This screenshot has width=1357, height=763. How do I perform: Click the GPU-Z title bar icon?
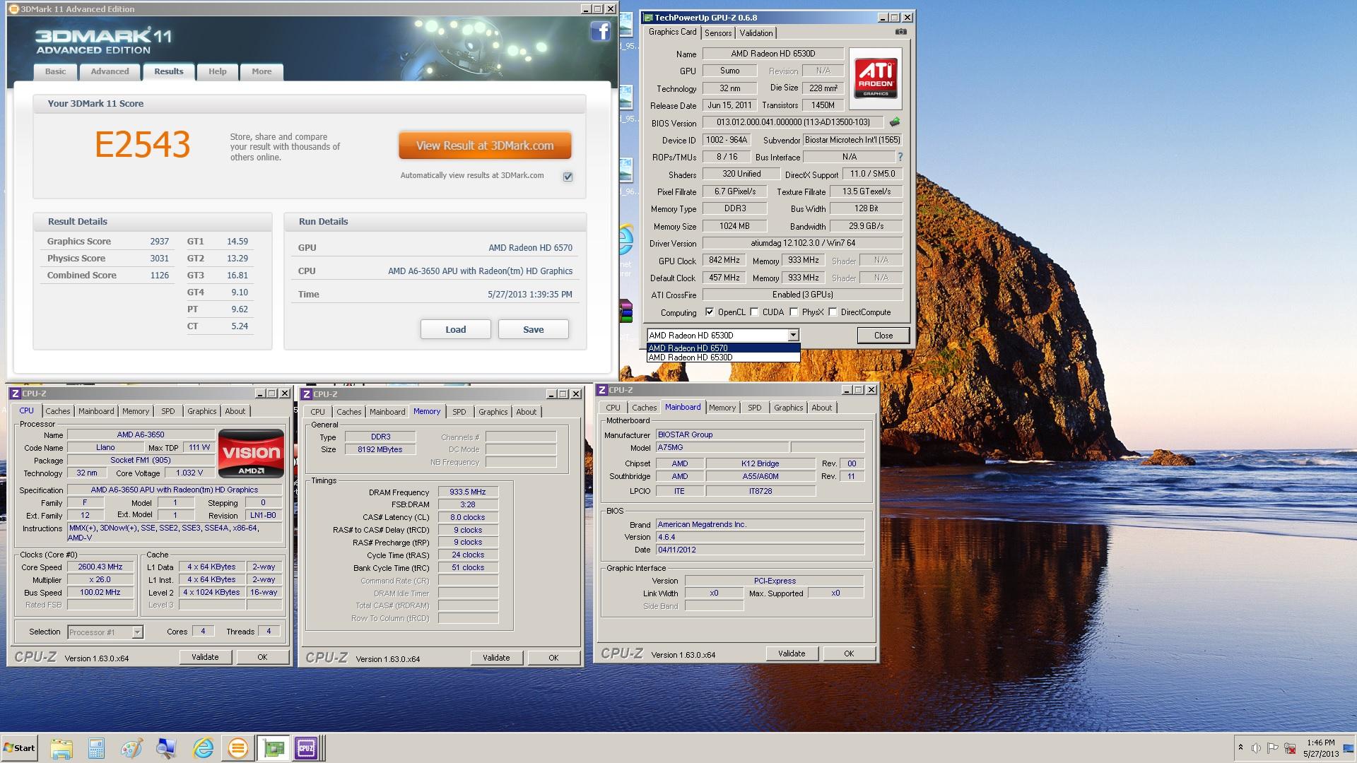click(x=647, y=18)
